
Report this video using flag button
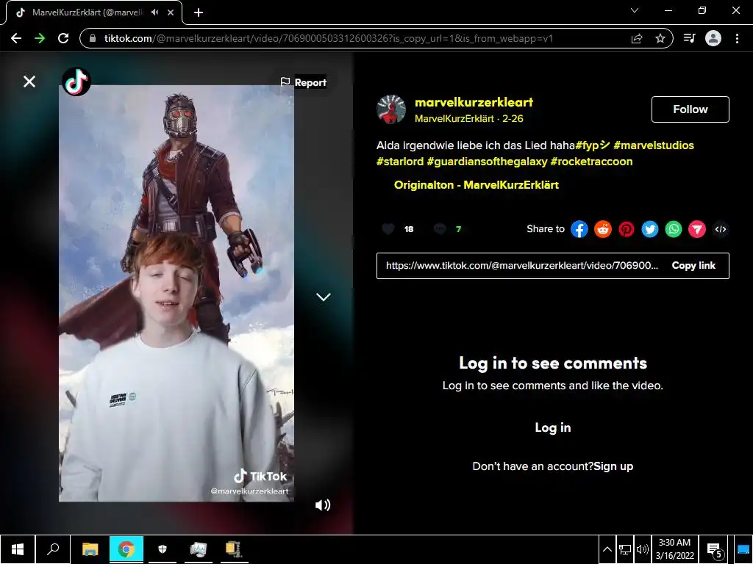click(304, 82)
